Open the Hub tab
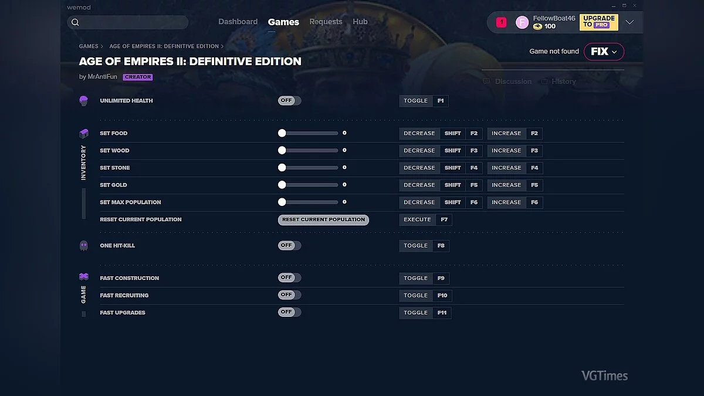Image resolution: width=704 pixels, height=396 pixels. pos(360,22)
